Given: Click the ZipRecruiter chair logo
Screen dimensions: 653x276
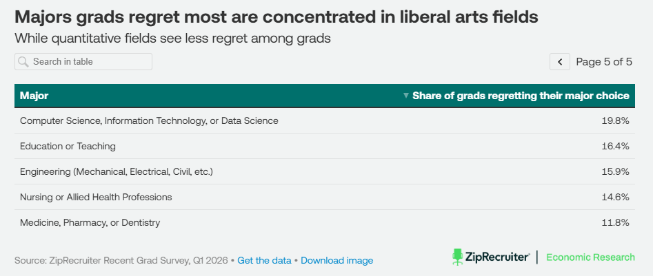Looking at the screenshot, I should (x=458, y=257).
